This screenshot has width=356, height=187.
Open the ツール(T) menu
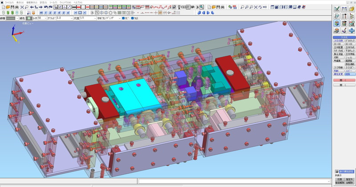click(54, 3)
